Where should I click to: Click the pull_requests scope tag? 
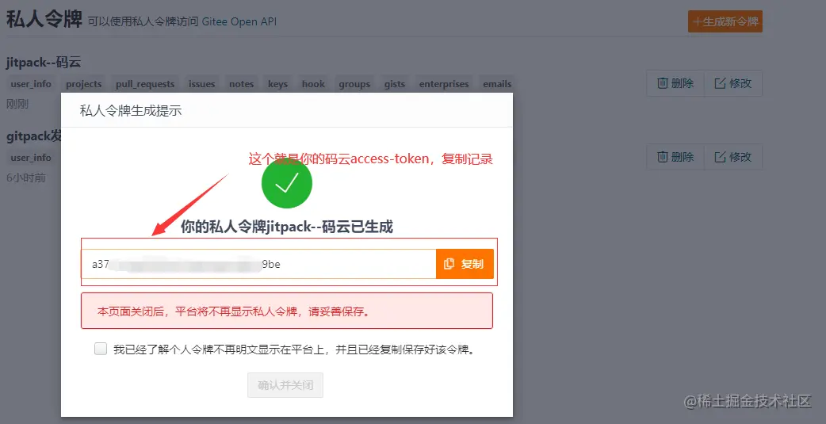click(x=145, y=84)
